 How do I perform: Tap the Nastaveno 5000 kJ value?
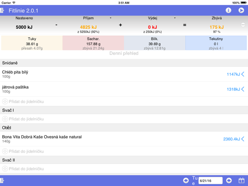(x=24, y=27)
